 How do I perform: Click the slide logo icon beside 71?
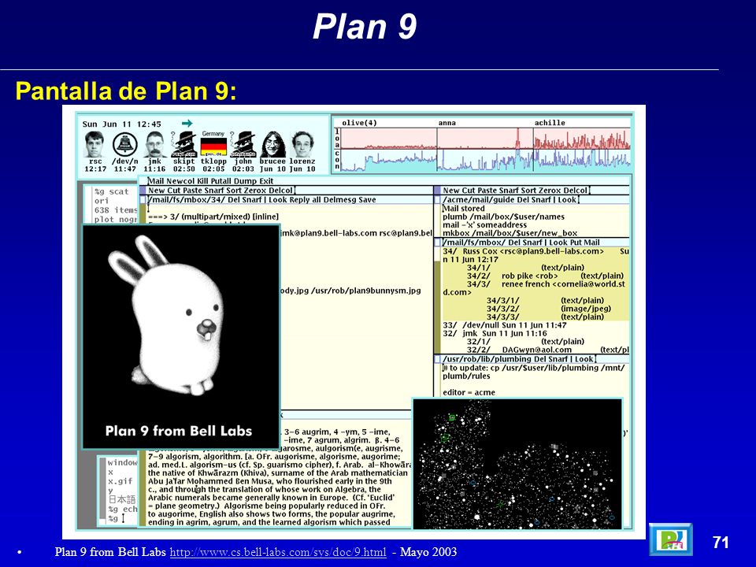671,539
